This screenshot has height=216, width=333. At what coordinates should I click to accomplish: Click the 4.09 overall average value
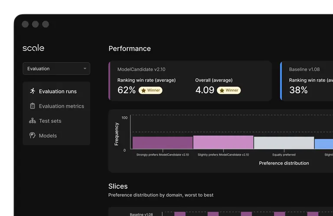click(205, 90)
